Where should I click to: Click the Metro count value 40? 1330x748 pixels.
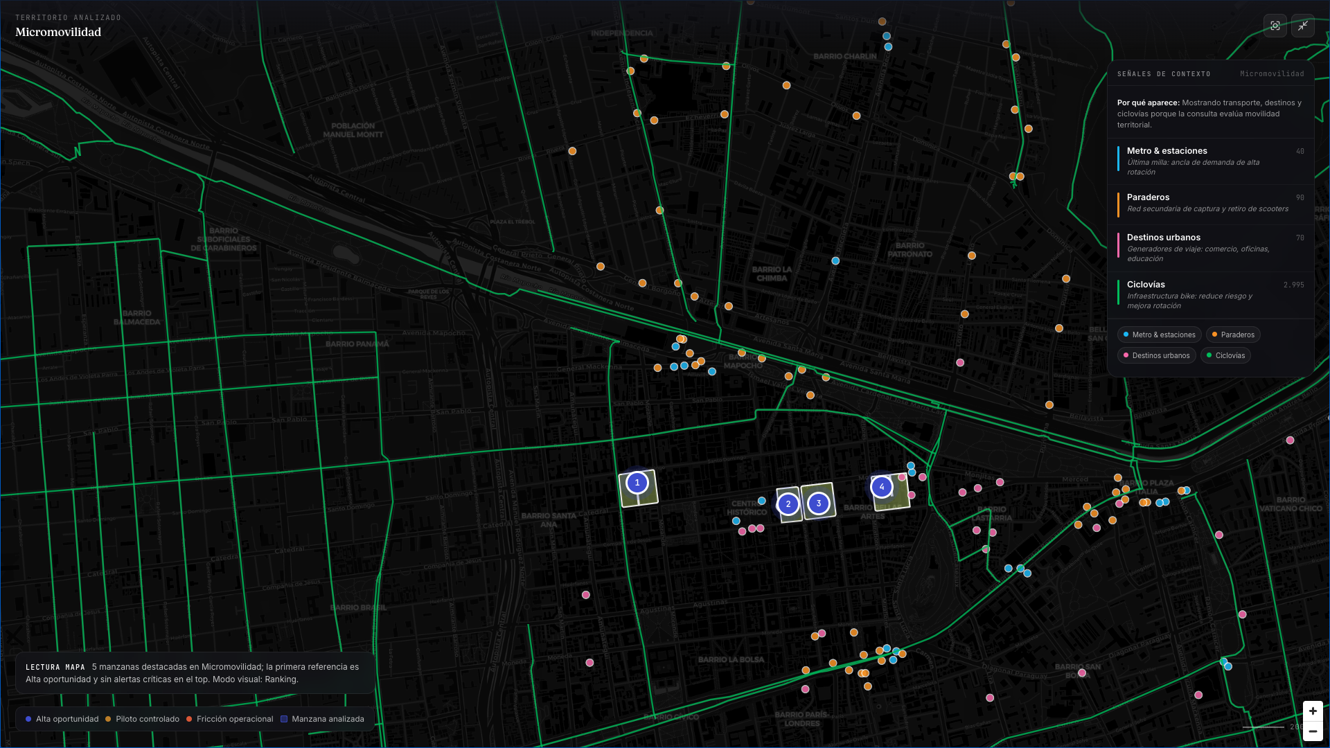(x=1300, y=151)
